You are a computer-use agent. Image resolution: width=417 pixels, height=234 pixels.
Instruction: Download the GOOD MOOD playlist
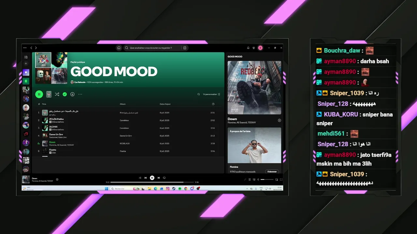click(72, 94)
